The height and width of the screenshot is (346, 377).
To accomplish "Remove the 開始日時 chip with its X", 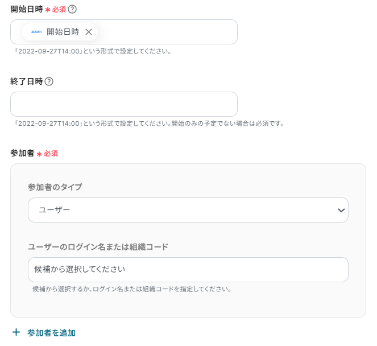I will pyautogui.click(x=89, y=32).
